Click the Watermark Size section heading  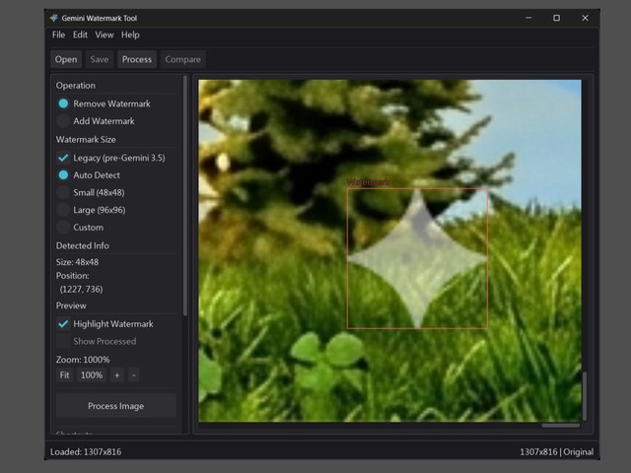86,140
